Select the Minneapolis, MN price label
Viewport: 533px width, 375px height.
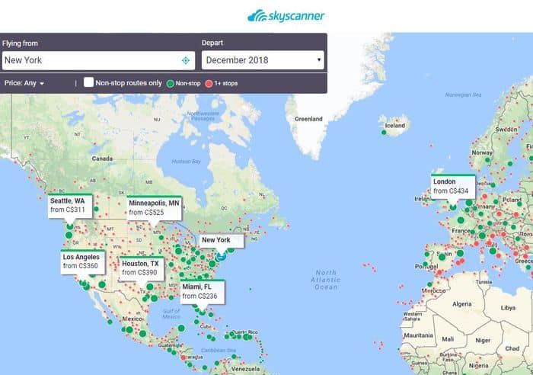tap(154, 207)
